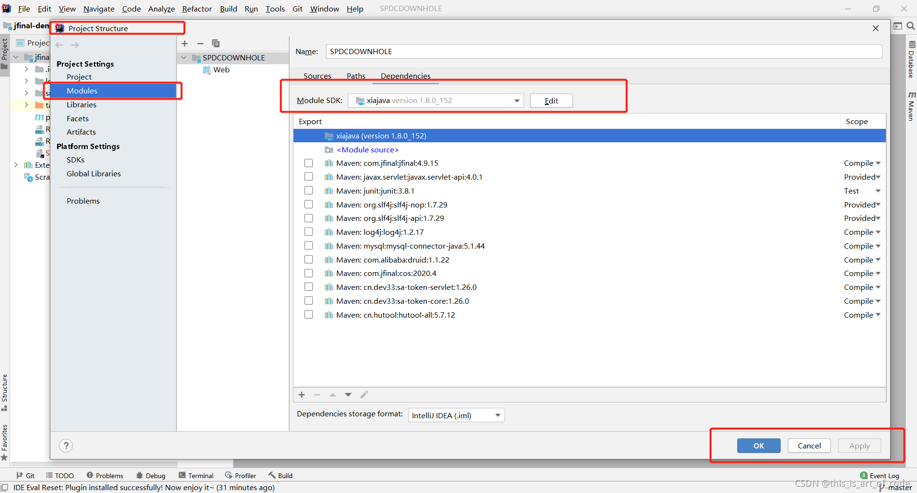
Task: Expand External Libraries in project tree
Action: click(x=16, y=165)
